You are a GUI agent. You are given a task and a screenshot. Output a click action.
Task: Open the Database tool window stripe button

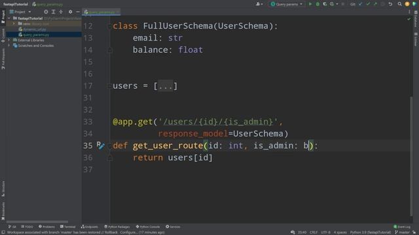416,19
